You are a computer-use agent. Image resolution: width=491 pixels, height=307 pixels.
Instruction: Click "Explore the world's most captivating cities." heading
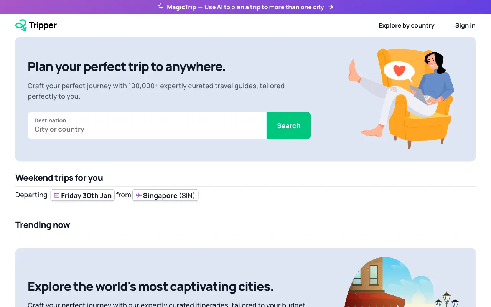pos(151,287)
